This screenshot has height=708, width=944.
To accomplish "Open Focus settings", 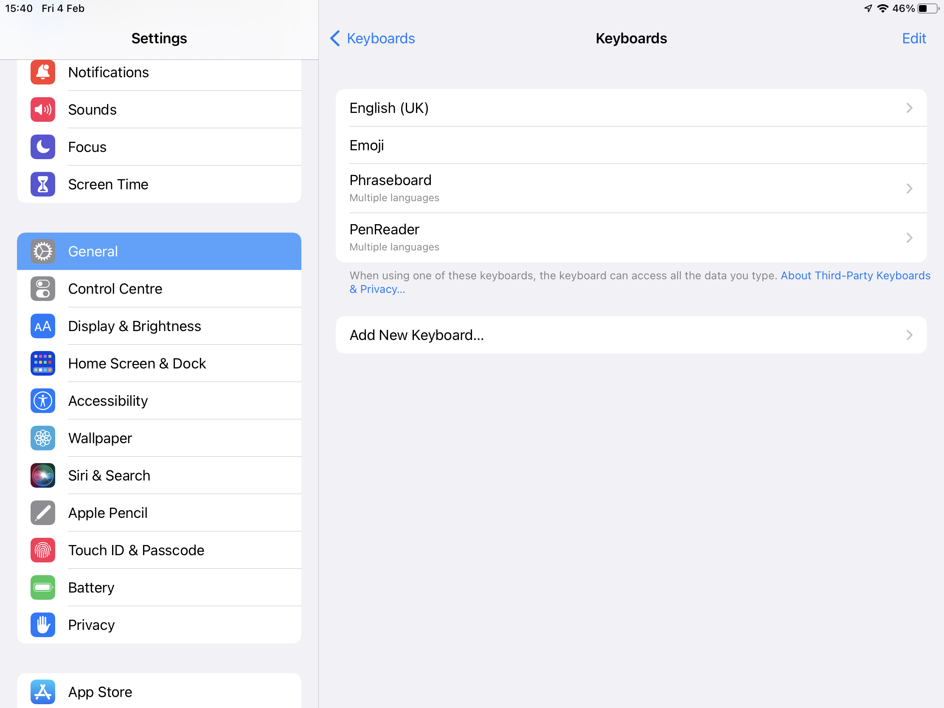I will tap(159, 147).
